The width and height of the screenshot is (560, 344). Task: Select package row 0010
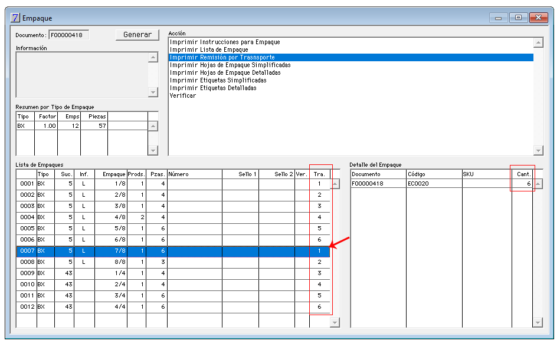coord(173,285)
